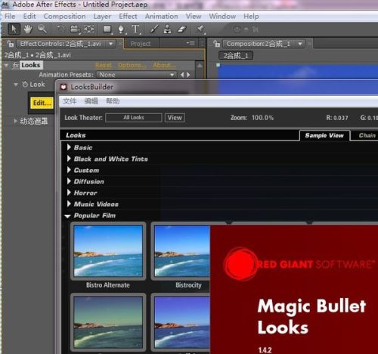This screenshot has height=354, width=378.
Task: Collapse the Popular Film category
Action: pos(67,216)
